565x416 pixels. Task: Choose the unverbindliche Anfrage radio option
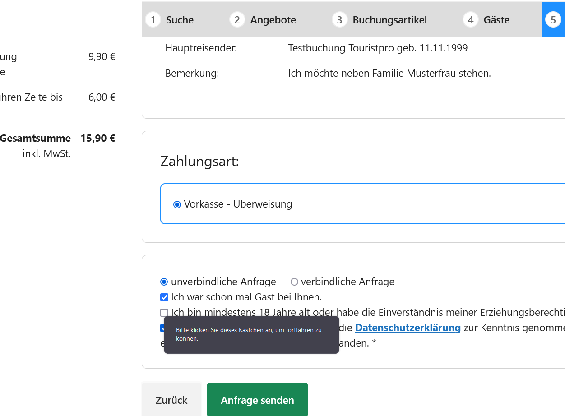pos(164,282)
